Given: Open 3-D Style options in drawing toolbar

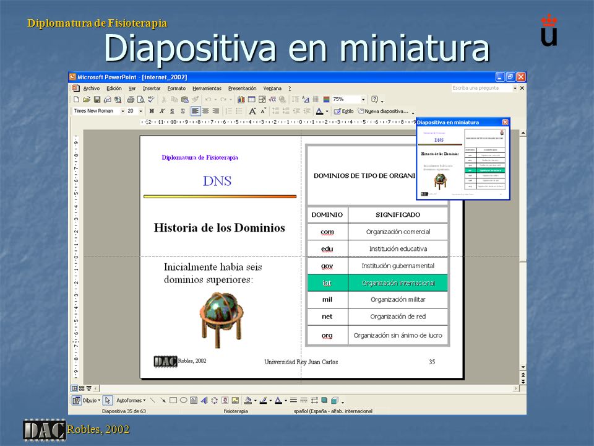Looking at the screenshot, I should pos(335,400).
